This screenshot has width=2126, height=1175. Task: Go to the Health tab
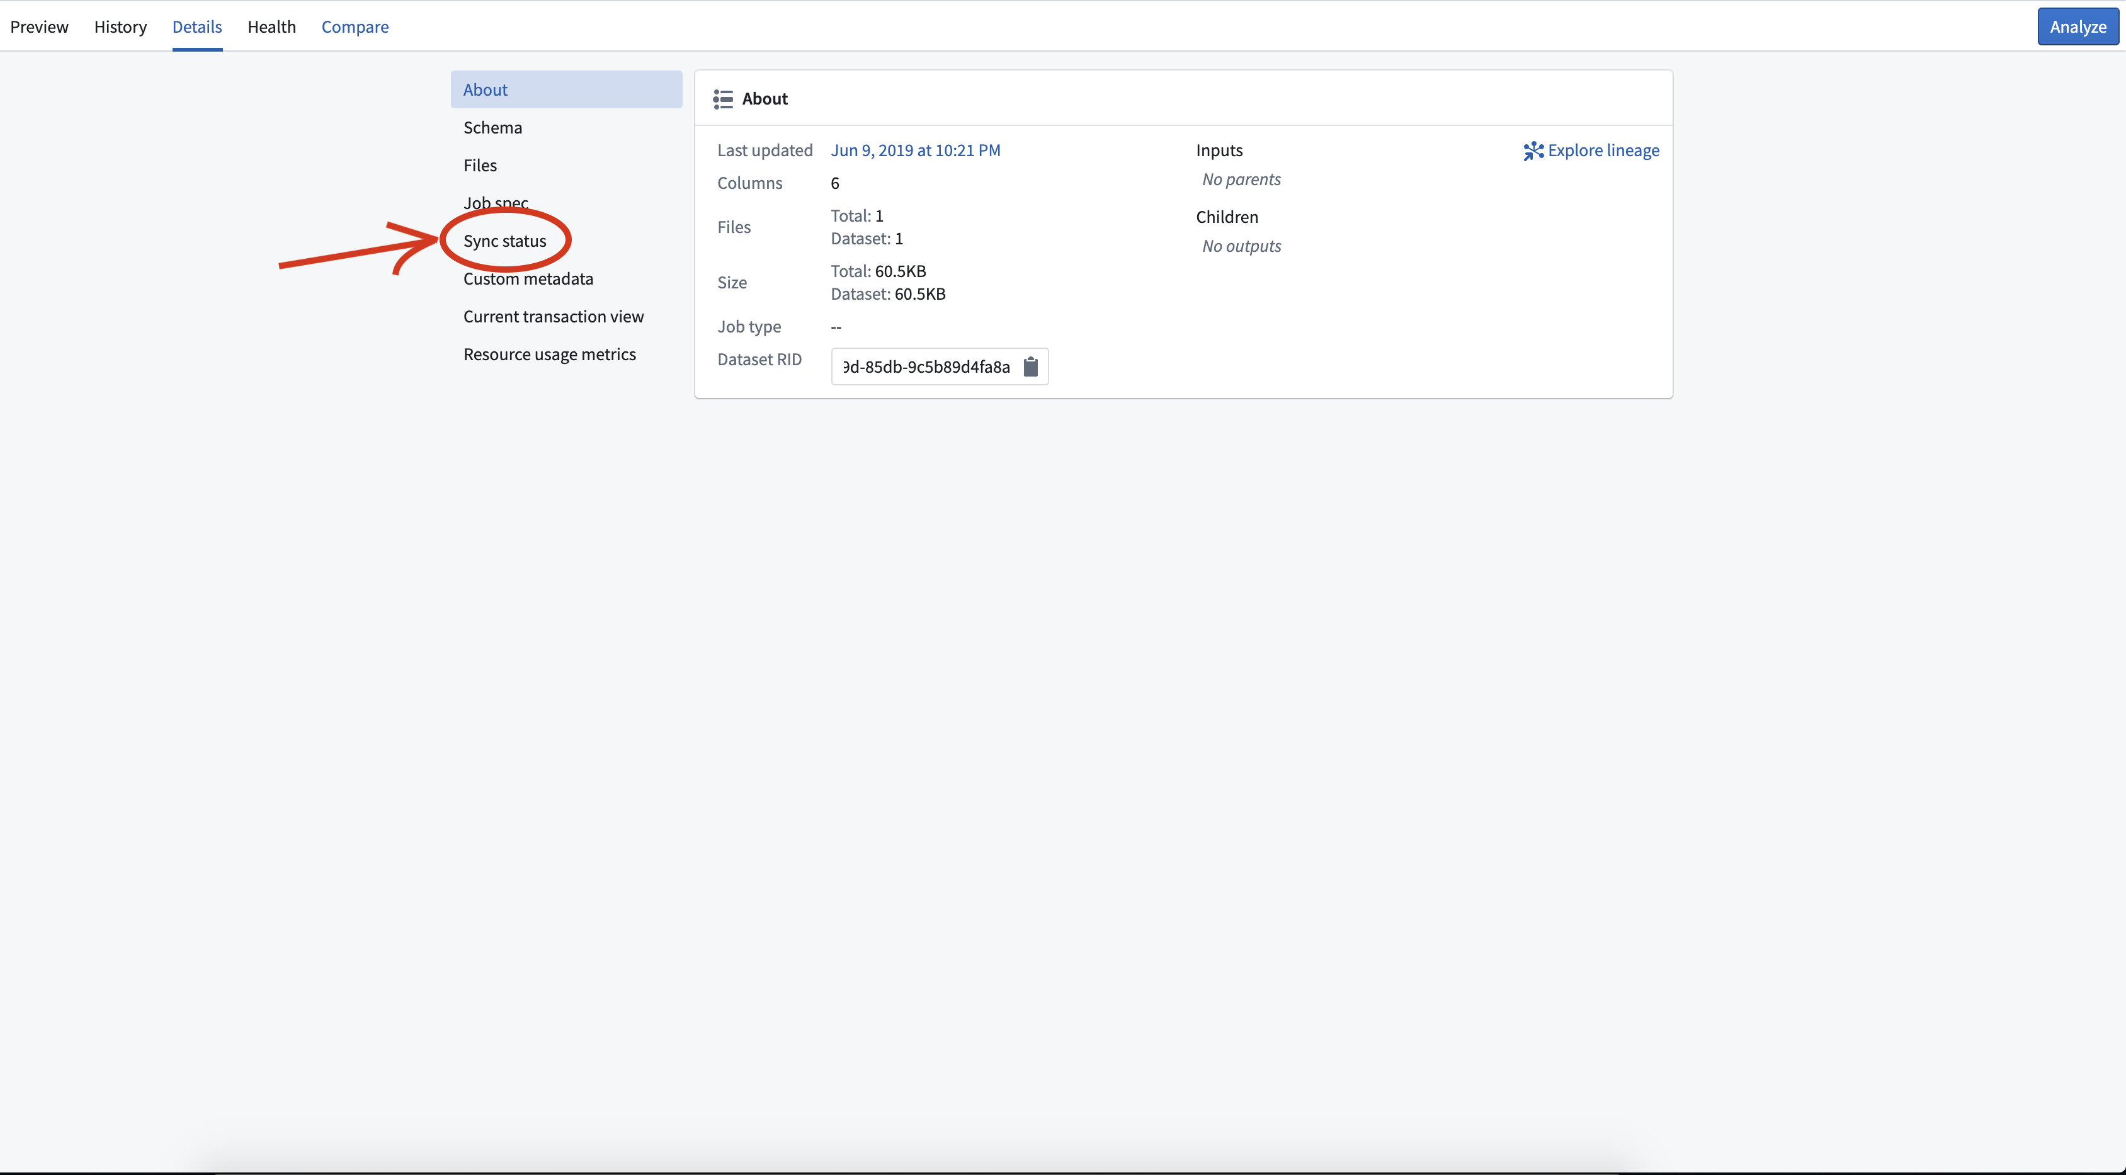coord(271,26)
